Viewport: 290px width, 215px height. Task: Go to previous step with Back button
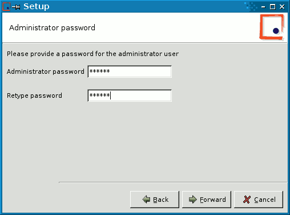(x=155, y=200)
